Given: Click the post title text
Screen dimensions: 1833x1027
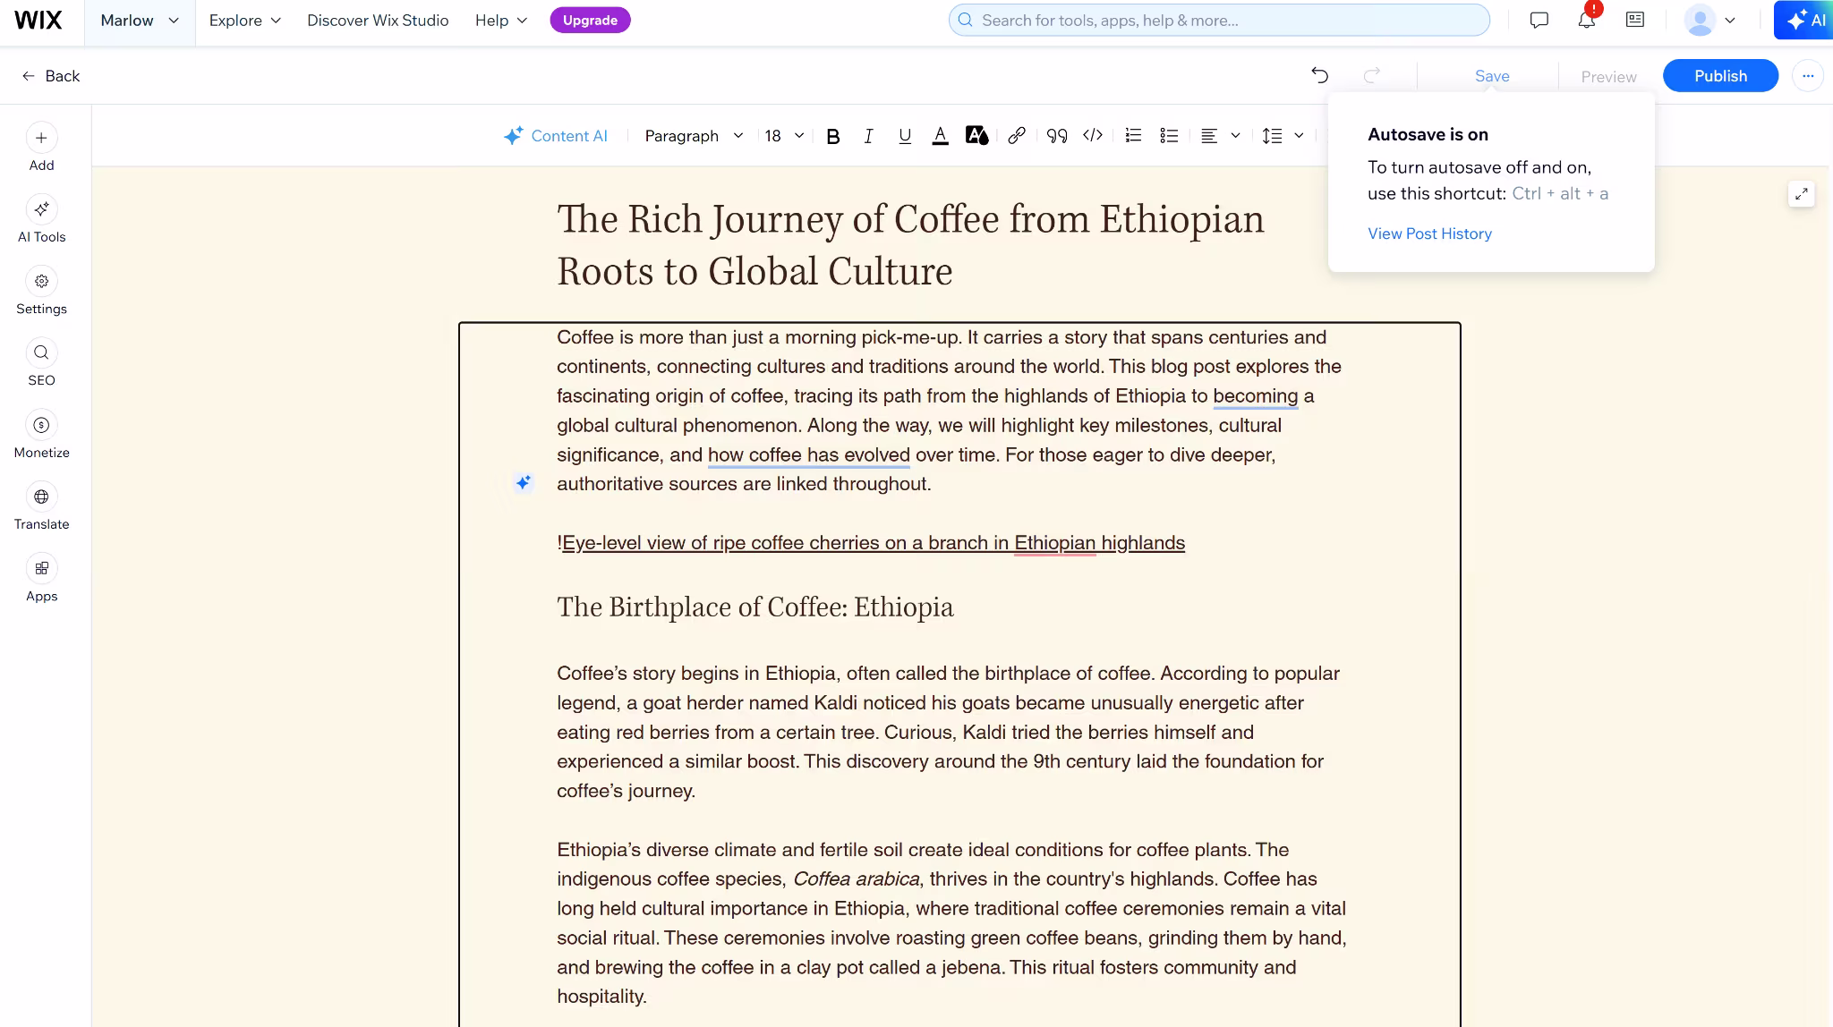Looking at the screenshot, I should pos(910,245).
